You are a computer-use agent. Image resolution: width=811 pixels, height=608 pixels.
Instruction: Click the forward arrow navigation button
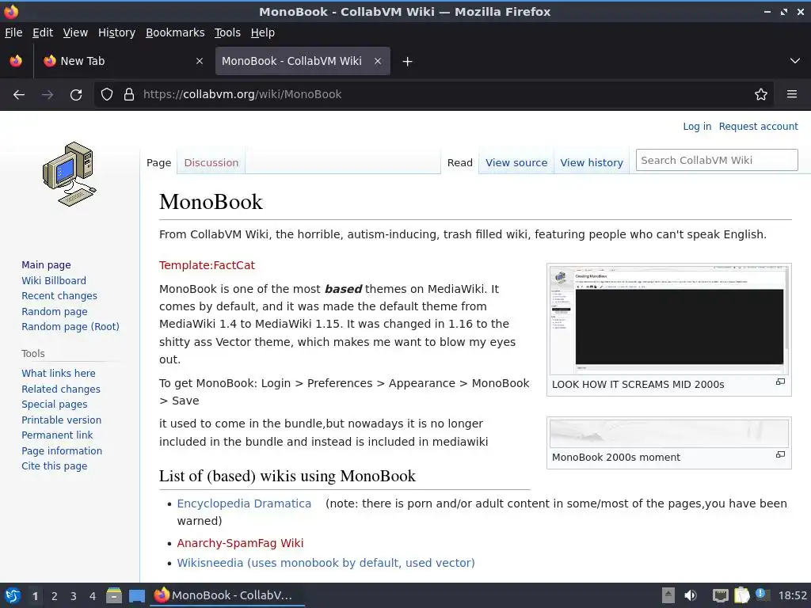pos(48,95)
